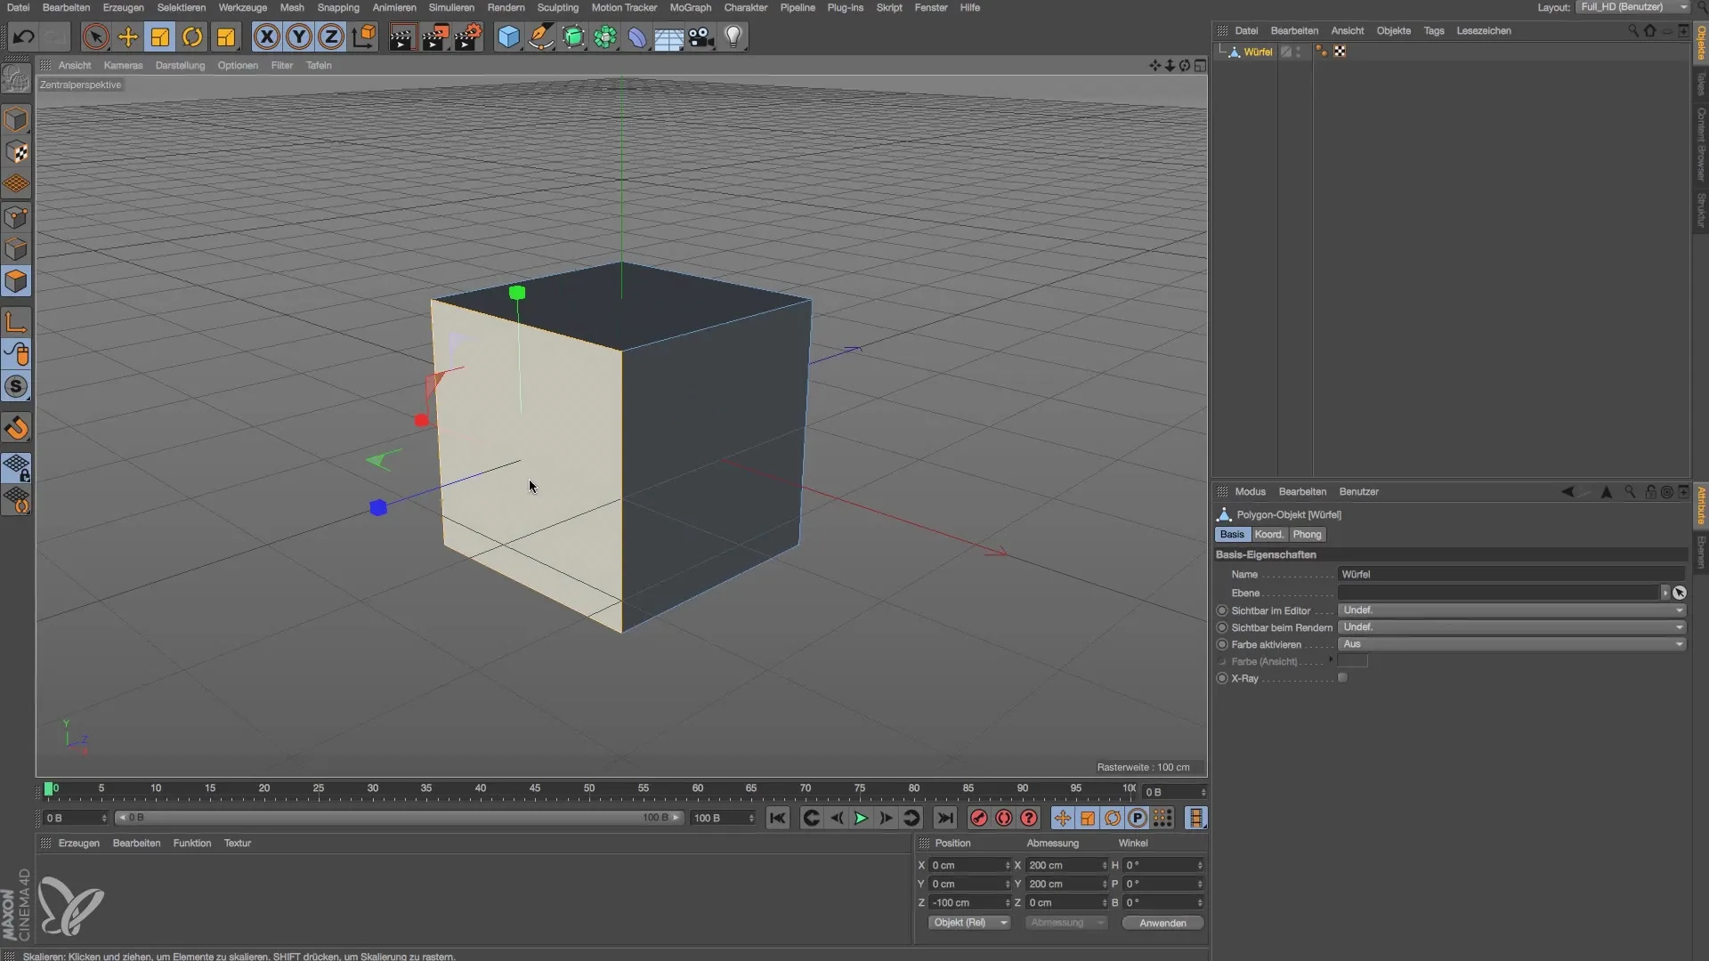The width and height of the screenshot is (1709, 961).
Task: Open the Sculpting menu
Action: [557, 7]
